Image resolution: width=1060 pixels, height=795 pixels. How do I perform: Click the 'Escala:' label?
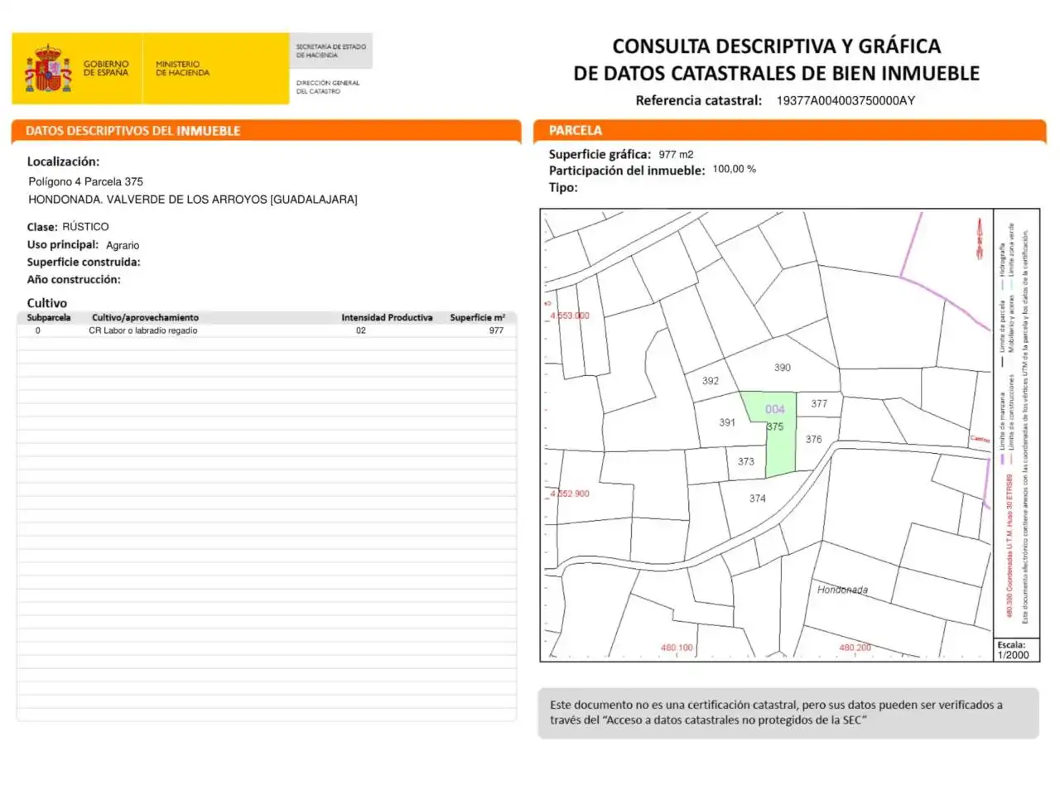click(x=1011, y=644)
